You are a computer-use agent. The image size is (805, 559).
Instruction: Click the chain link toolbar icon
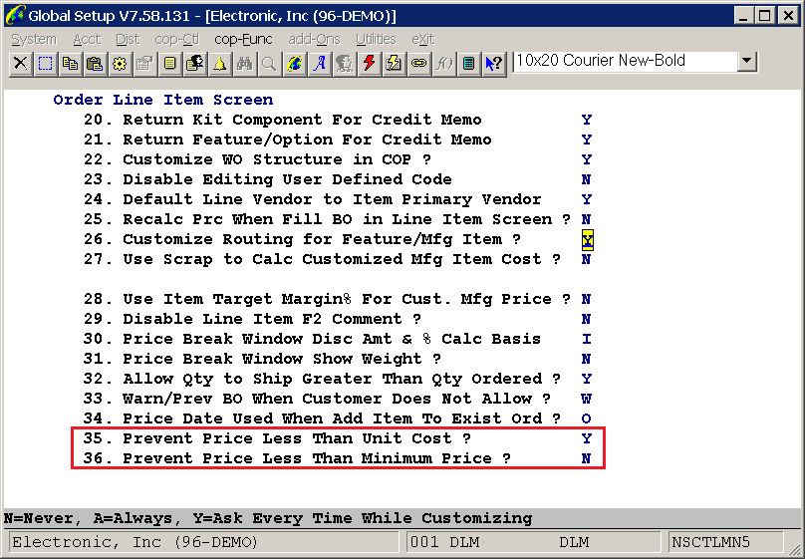tap(418, 64)
